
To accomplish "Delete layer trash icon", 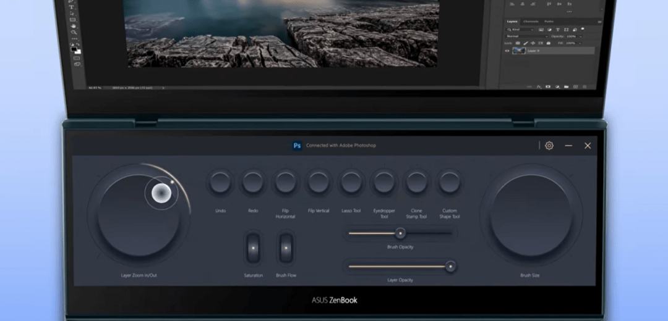I will pyautogui.click(x=584, y=87).
